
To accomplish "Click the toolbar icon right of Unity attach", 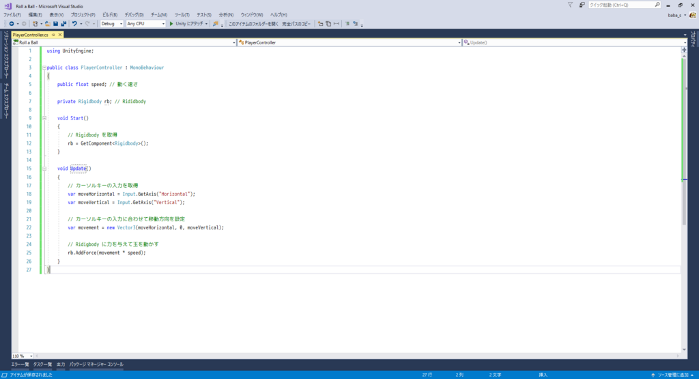I will 215,24.
